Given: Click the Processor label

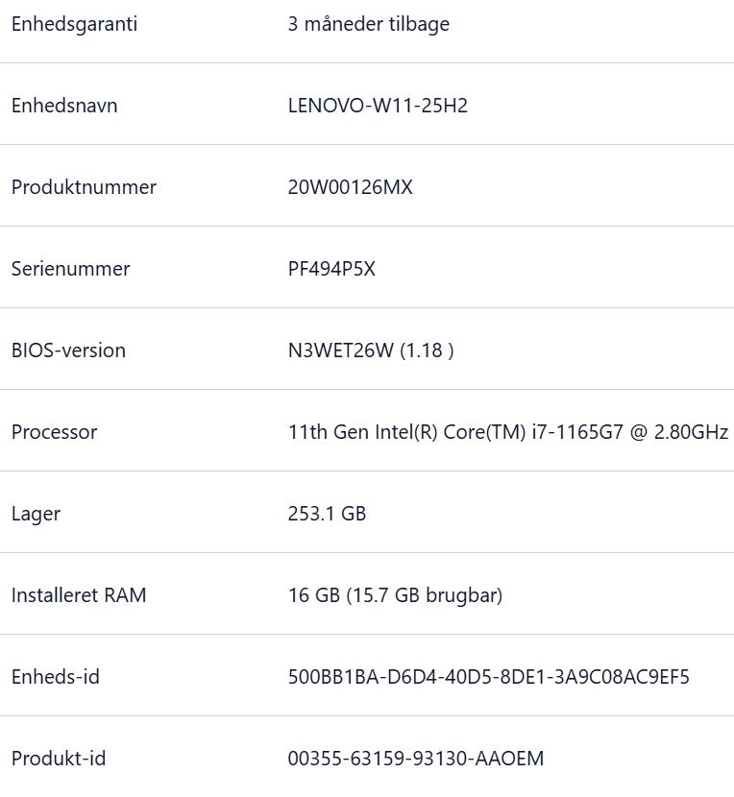Looking at the screenshot, I should [x=54, y=432].
